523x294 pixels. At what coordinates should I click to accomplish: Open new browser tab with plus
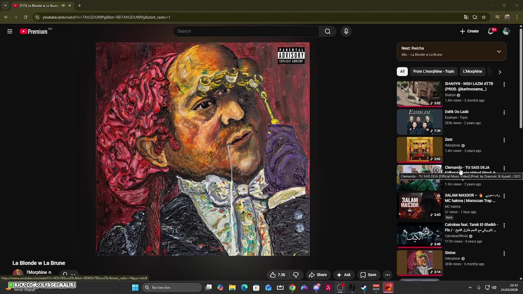coord(79,6)
